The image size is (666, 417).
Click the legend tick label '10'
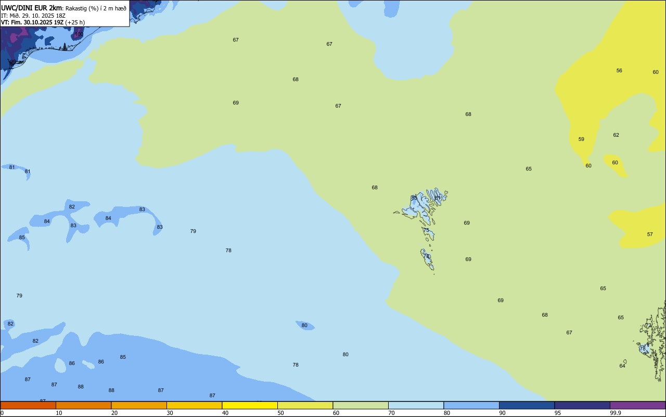click(59, 413)
